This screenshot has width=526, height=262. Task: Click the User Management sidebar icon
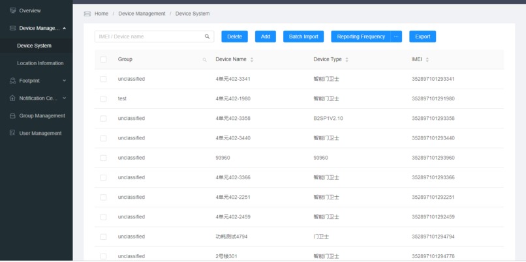click(13, 133)
